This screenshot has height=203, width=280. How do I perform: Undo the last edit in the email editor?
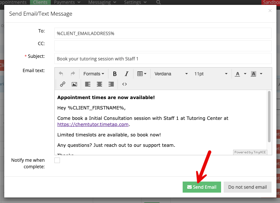point(61,74)
